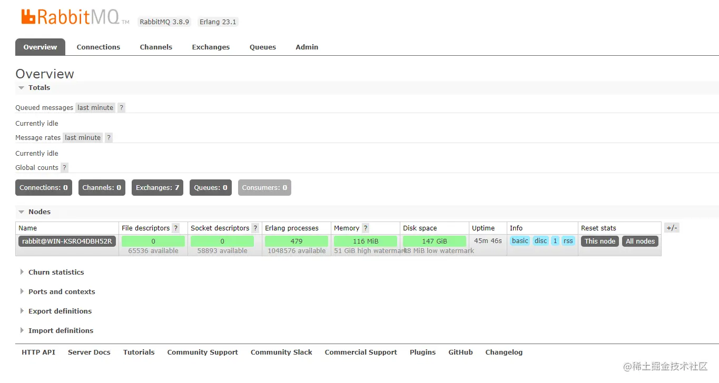719x383 pixels.
Task: Switch to the Connections tab
Action: pos(99,47)
